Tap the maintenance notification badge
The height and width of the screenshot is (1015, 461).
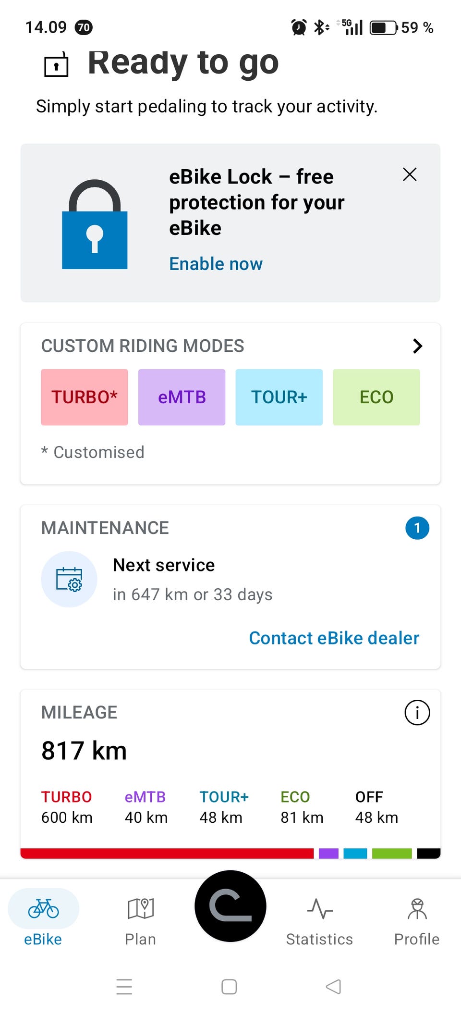(417, 528)
